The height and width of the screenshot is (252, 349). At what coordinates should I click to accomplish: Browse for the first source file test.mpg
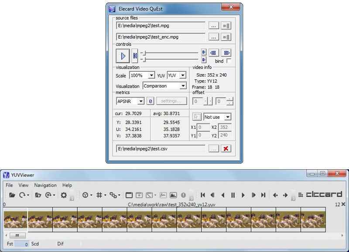coord(214,26)
